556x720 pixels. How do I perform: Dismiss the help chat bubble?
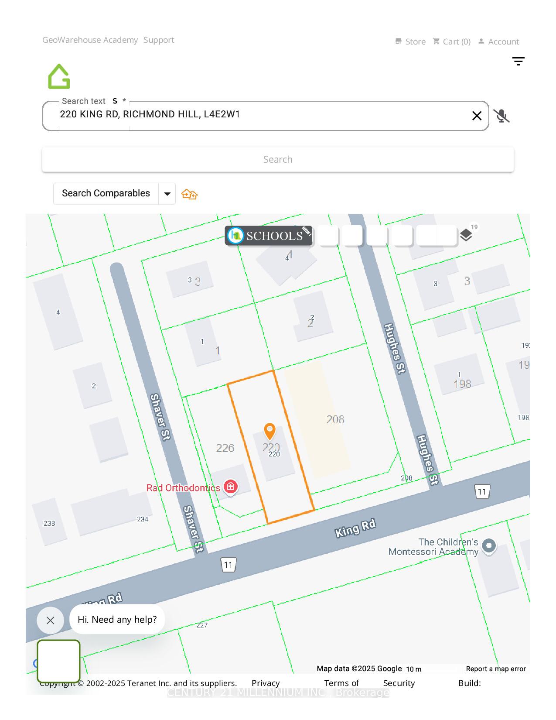coord(50,620)
